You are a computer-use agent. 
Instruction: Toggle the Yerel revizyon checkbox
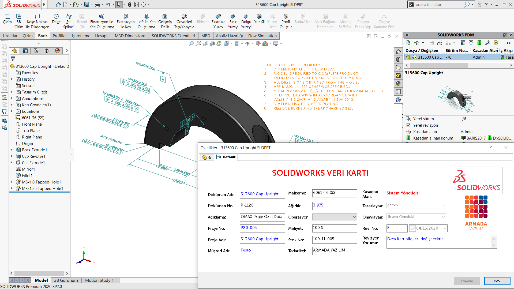(408, 125)
